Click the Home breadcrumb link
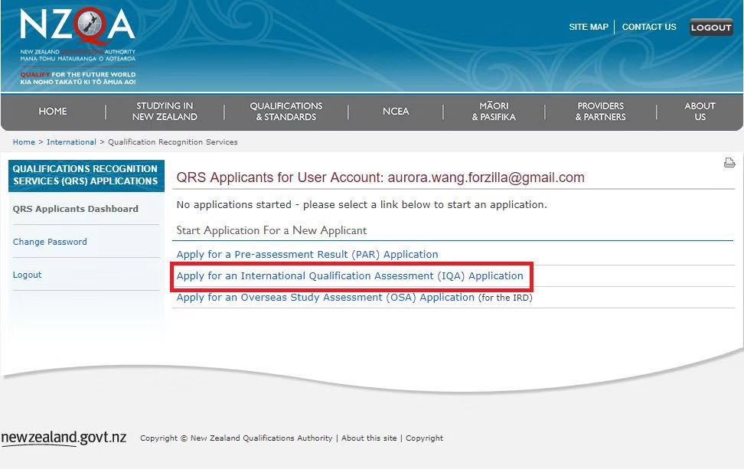The image size is (744, 469). (x=24, y=142)
